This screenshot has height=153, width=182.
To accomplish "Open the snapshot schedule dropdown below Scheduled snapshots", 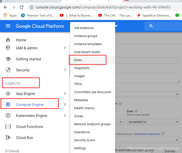I will pyautogui.click(x=148, y=140).
